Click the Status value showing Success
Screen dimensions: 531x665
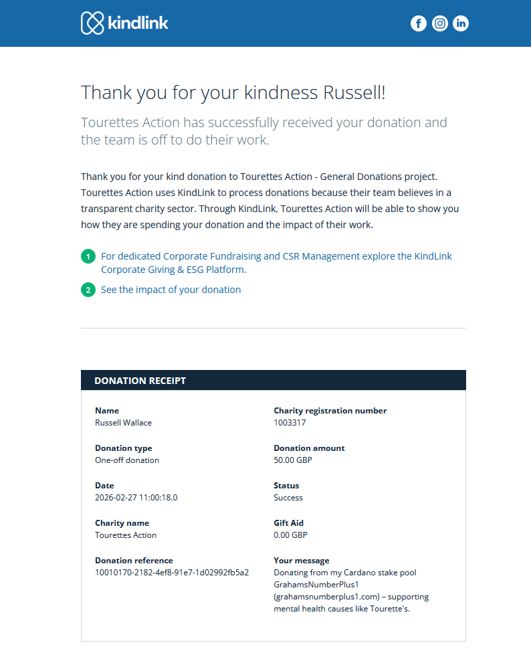tap(288, 497)
